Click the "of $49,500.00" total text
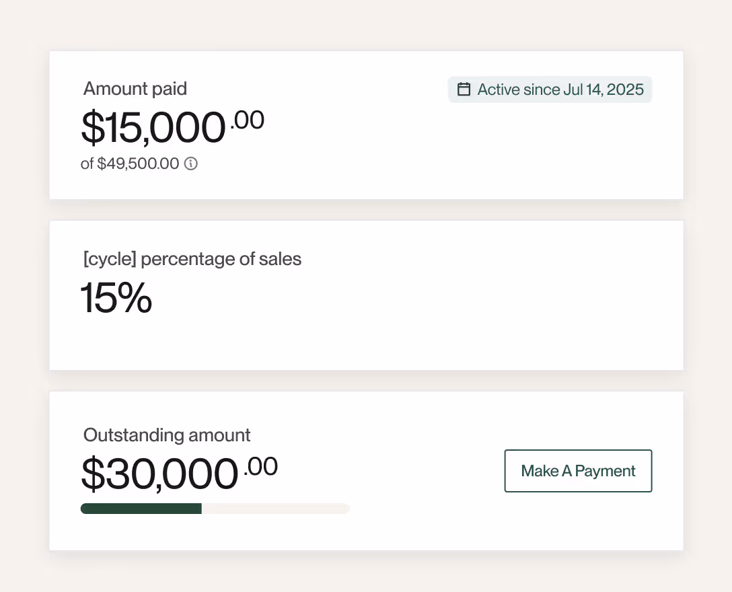 [x=130, y=163]
